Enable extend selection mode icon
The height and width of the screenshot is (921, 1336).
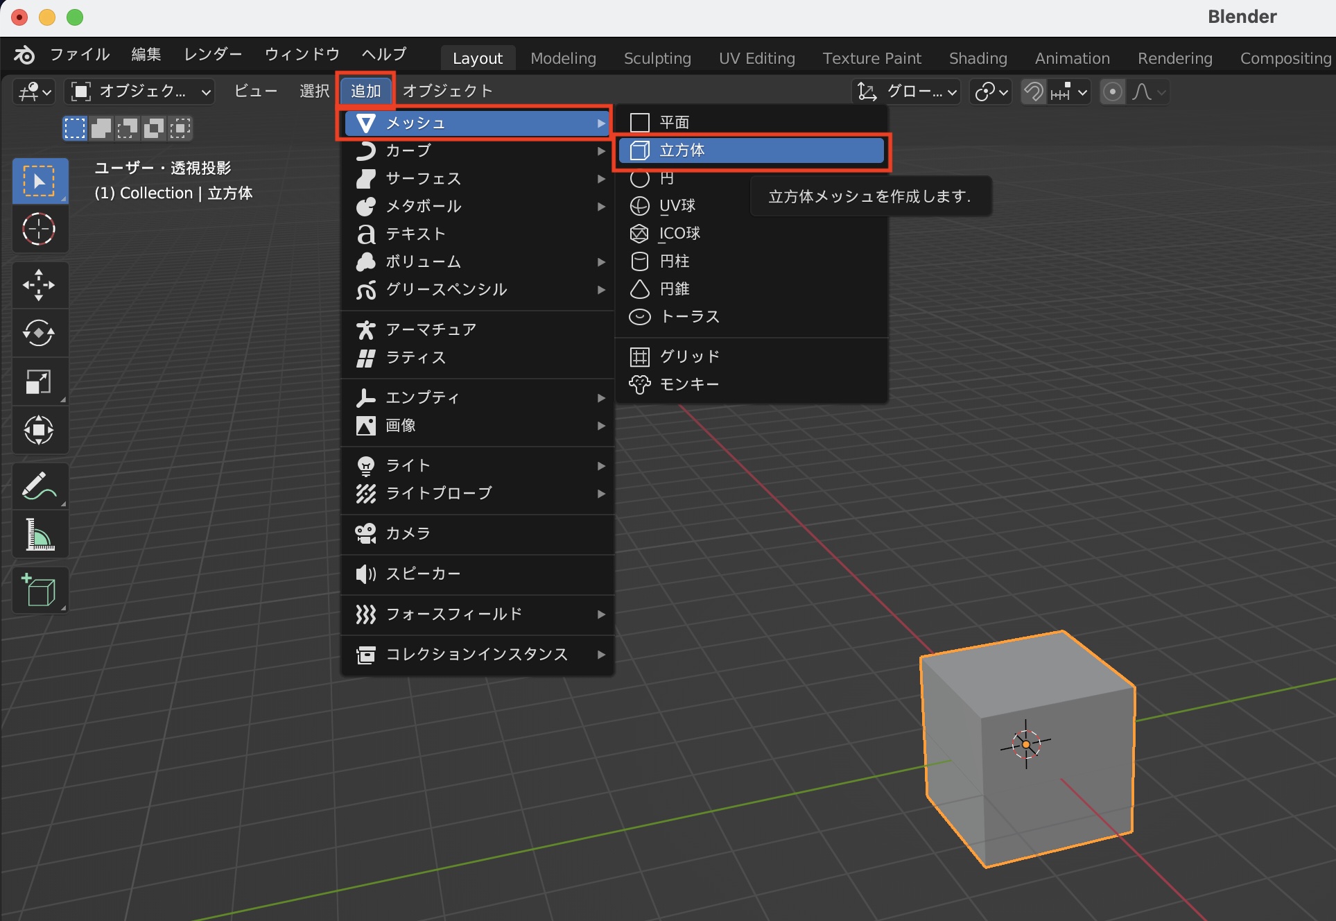pos(101,128)
